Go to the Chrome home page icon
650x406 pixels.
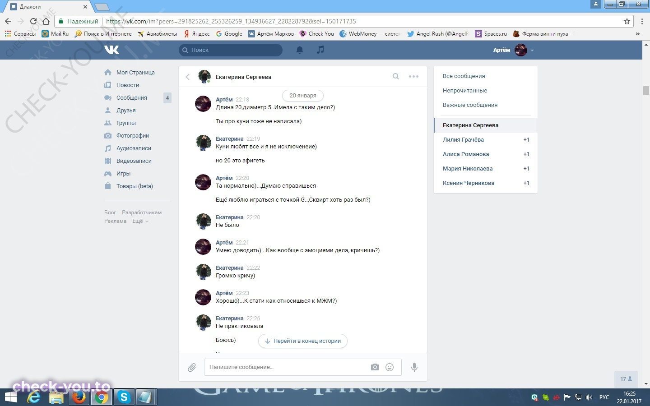coord(46,21)
